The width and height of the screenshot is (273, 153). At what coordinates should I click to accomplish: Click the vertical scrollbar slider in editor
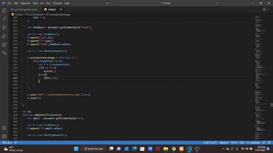click(x=272, y=105)
